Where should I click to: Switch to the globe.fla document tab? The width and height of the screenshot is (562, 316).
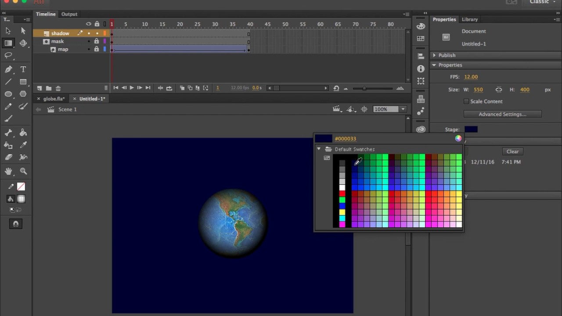[54, 99]
